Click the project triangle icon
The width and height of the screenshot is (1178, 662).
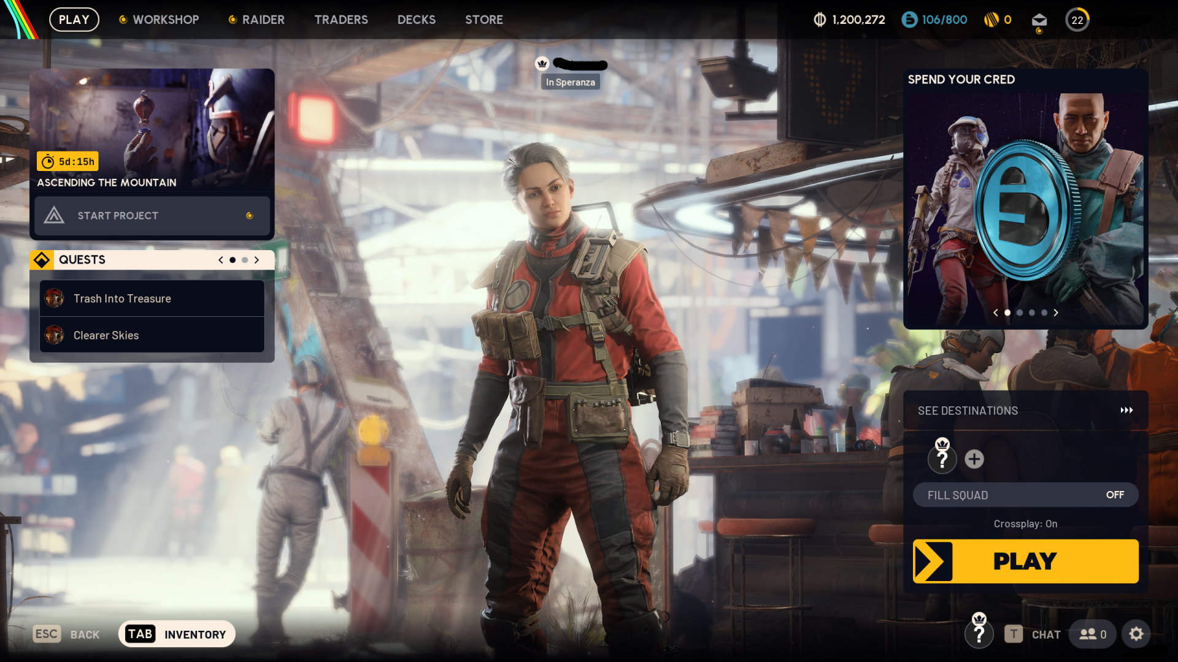click(54, 215)
